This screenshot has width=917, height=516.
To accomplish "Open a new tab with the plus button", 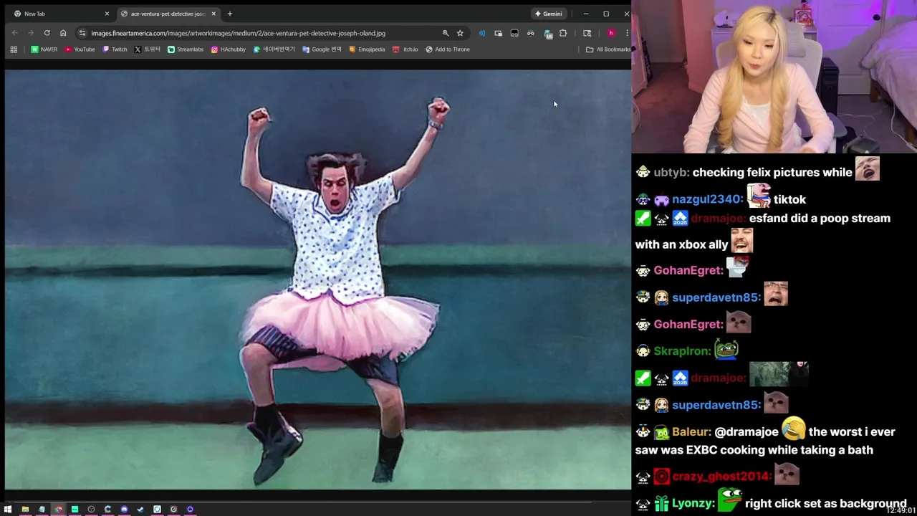I will pos(230,14).
